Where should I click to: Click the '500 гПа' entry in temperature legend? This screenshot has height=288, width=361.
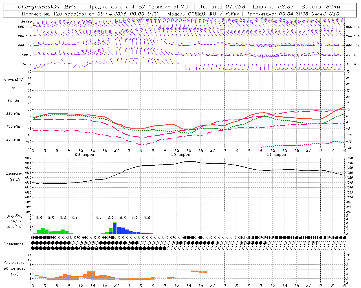[x=13, y=140]
